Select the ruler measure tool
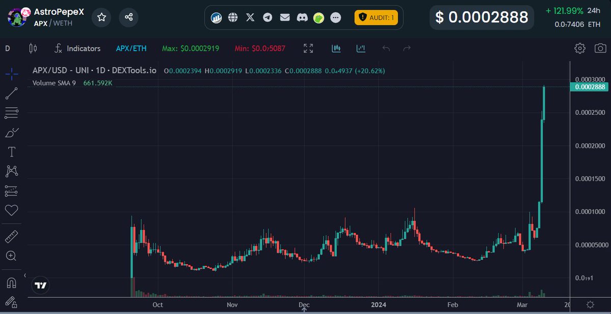This screenshot has width=611, height=314. click(x=12, y=237)
